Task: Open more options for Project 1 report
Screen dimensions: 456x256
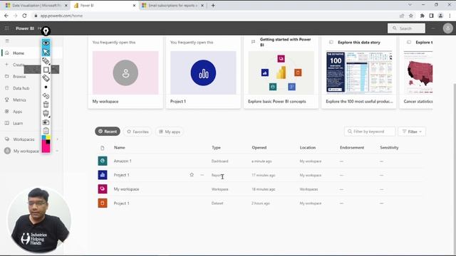Action: coord(202,175)
